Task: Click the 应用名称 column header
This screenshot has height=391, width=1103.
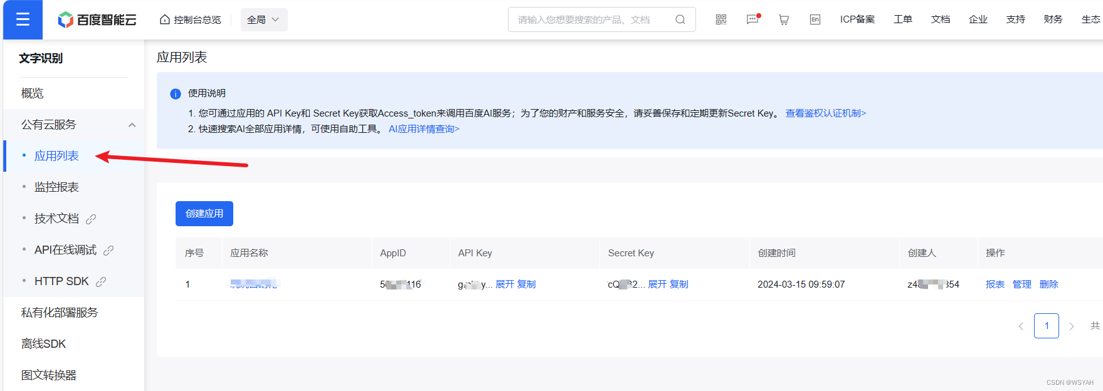Action: [x=249, y=253]
